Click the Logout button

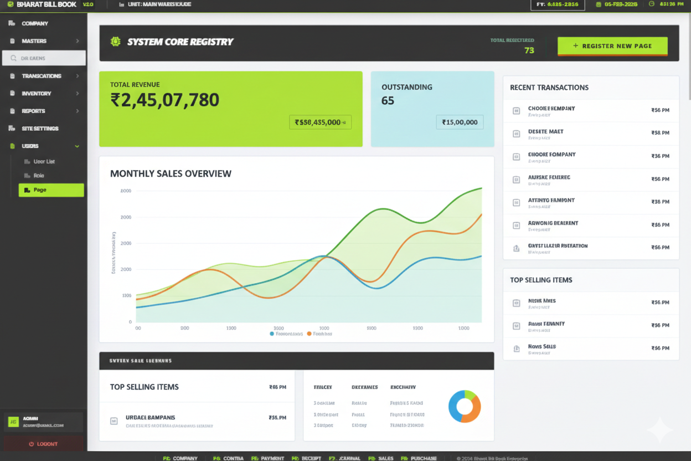43,443
